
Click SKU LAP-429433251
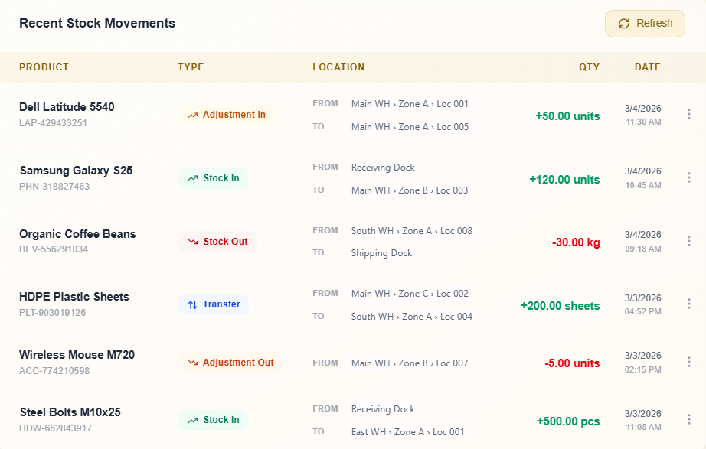tap(53, 123)
